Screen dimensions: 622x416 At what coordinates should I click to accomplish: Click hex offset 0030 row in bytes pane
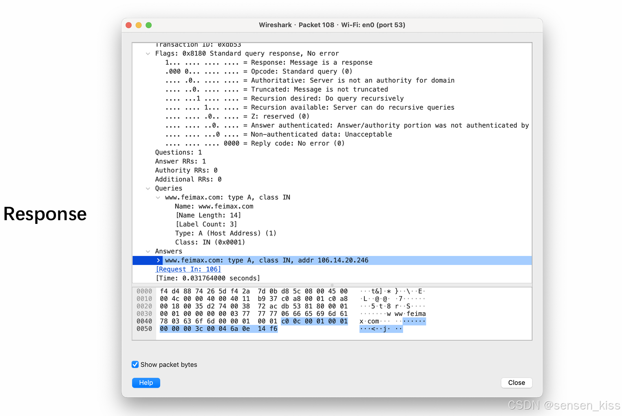[144, 314]
